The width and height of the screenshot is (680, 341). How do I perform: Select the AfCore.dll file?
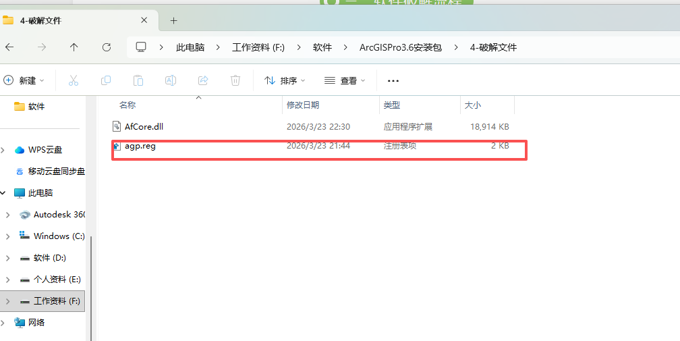pyautogui.click(x=143, y=126)
